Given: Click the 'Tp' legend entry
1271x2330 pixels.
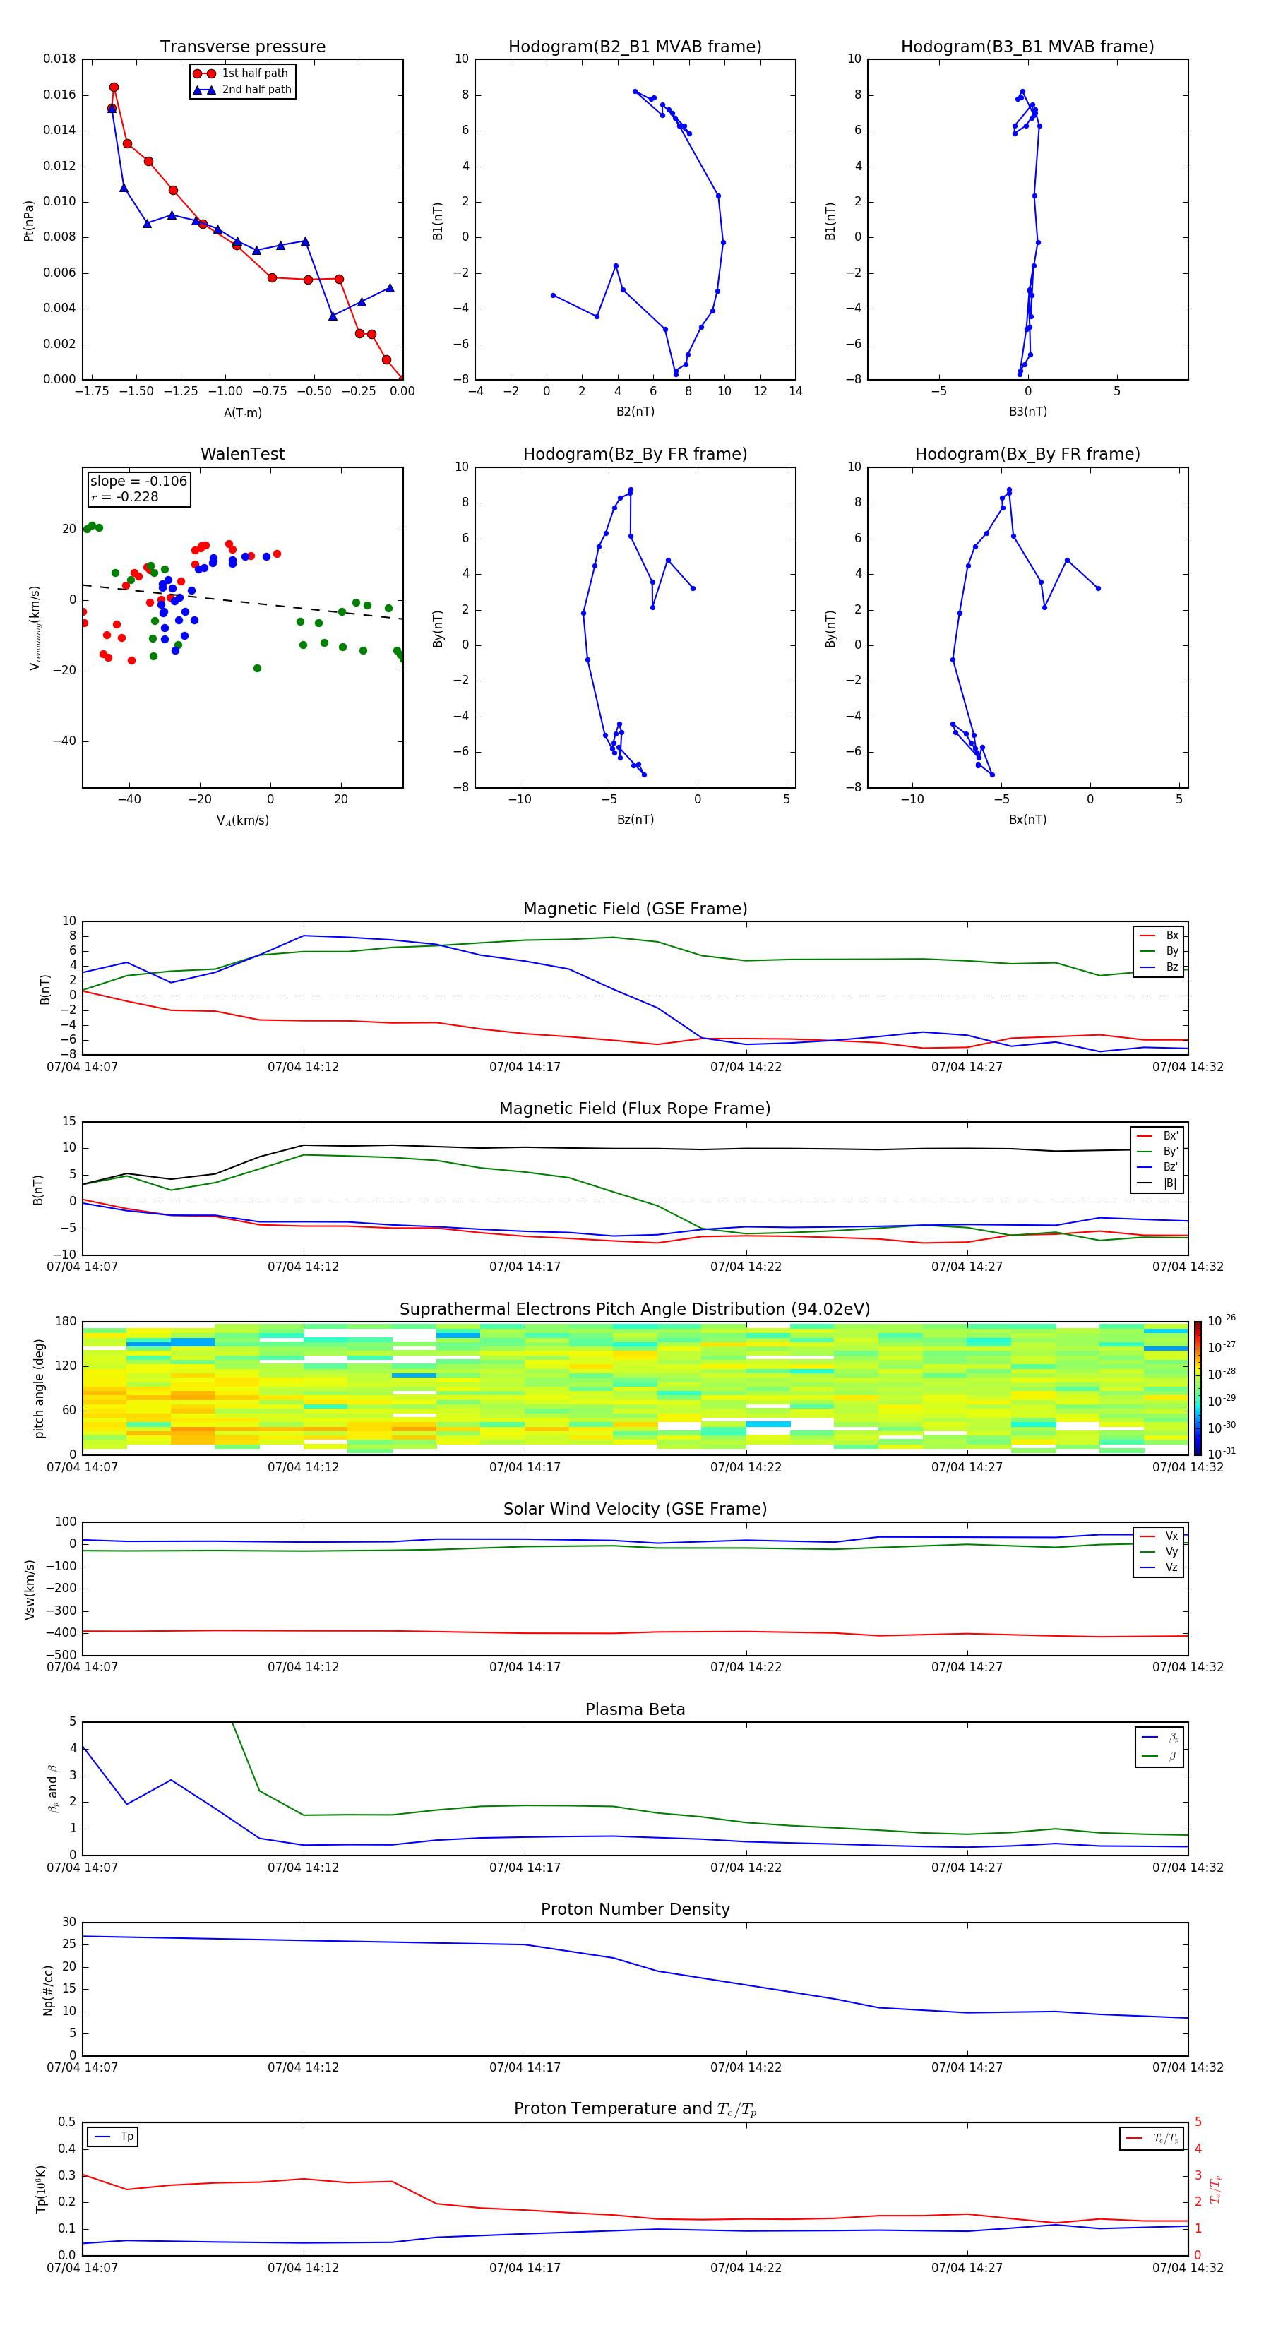Looking at the screenshot, I should (114, 2137).
